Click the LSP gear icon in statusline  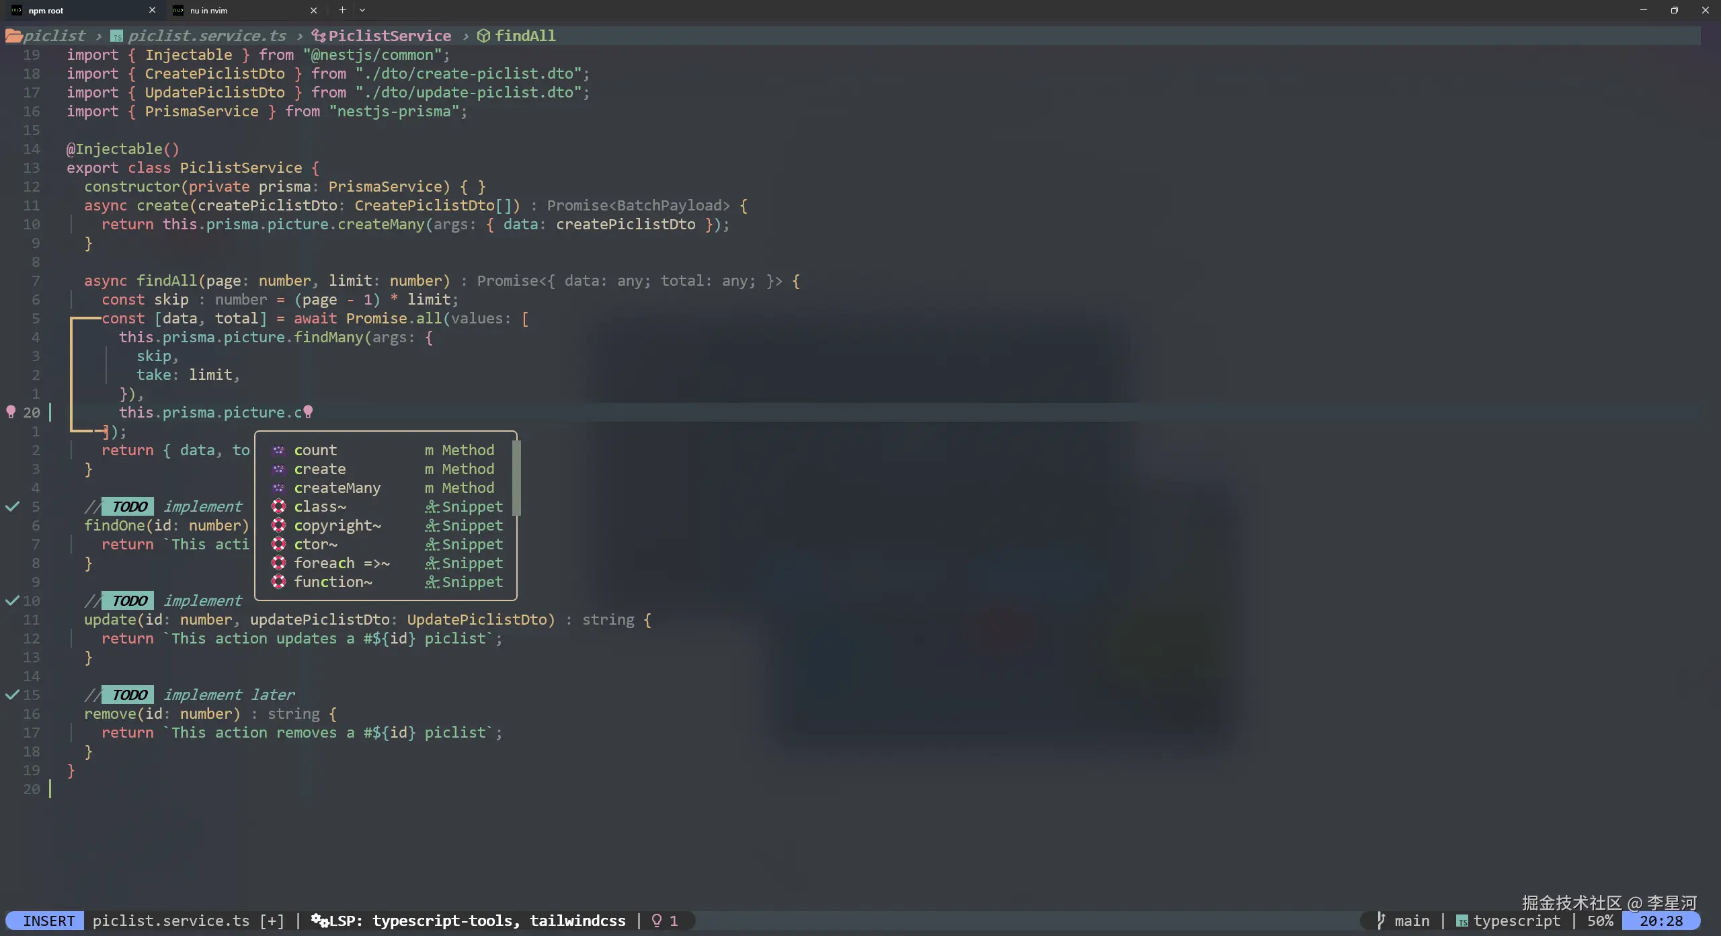[319, 921]
